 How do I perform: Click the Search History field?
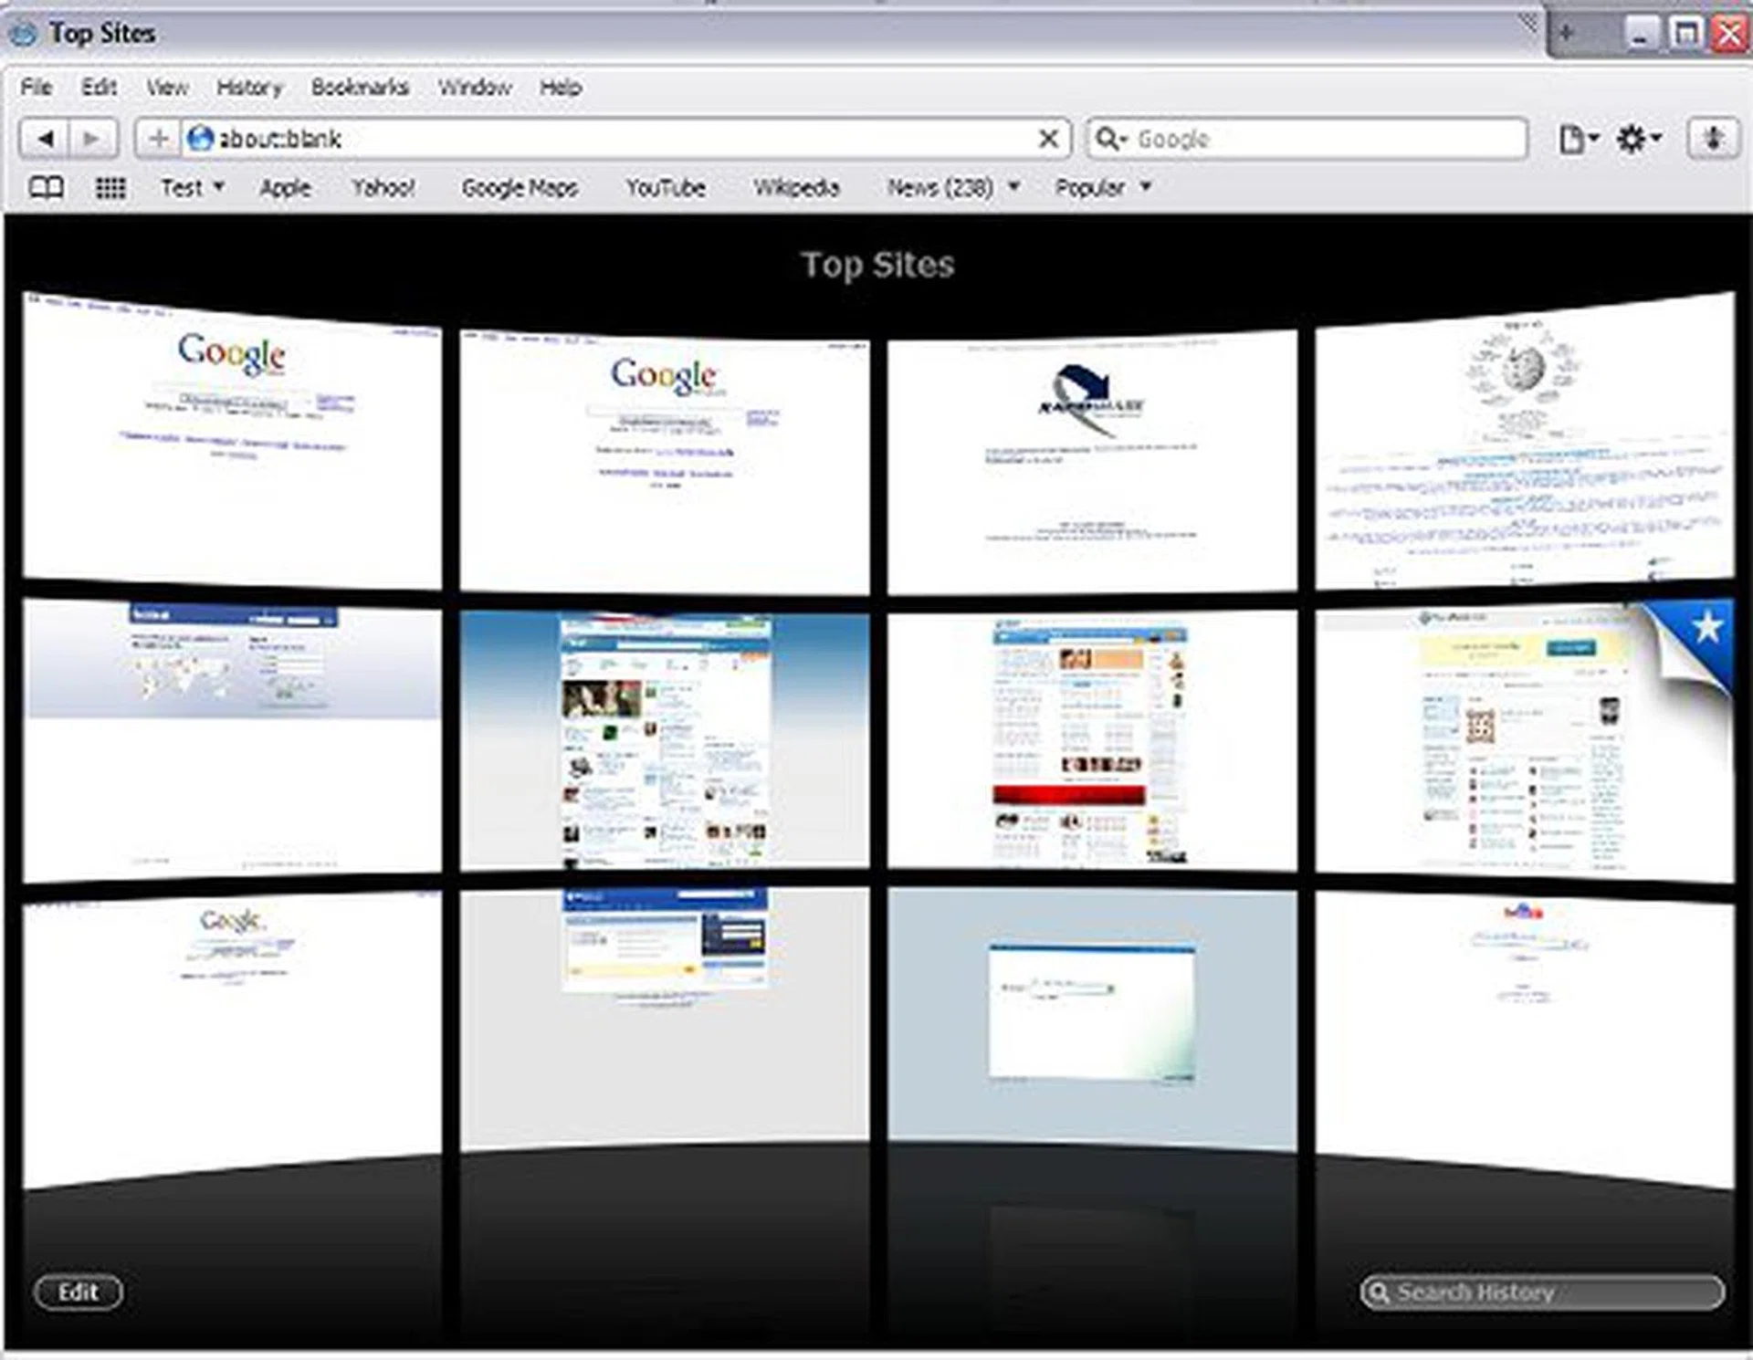point(1542,1292)
